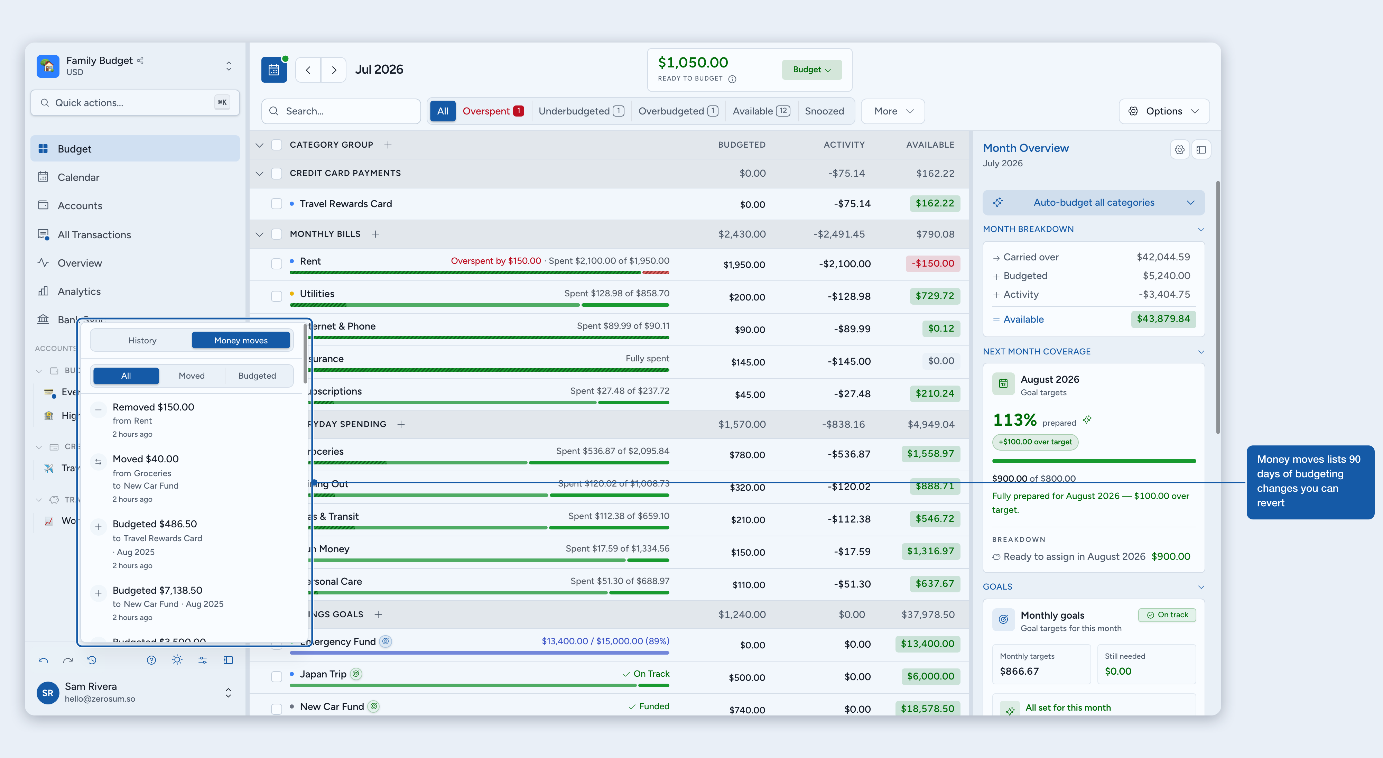The height and width of the screenshot is (758, 1383).
Task: Switch to the History tab
Action: (x=142, y=340)
